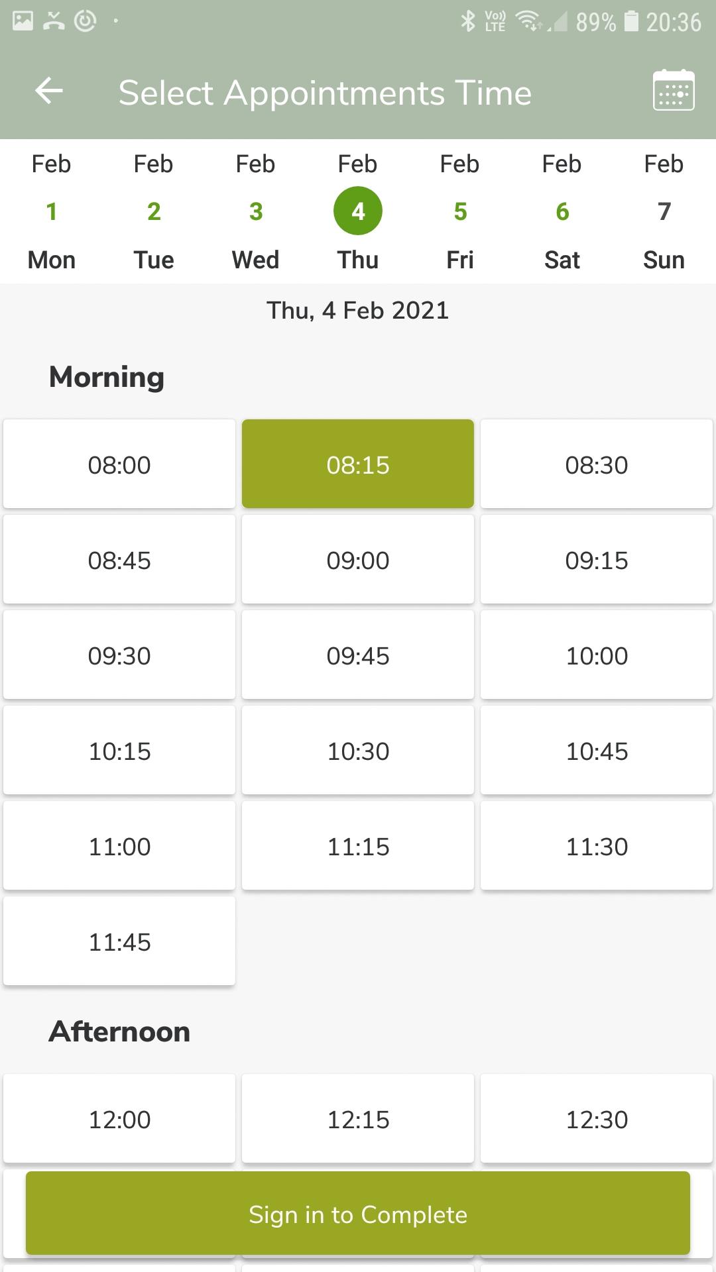Tap the 11:15 appointment slot
The image size is (716, 1272).
pyautogui.click(x=358, y=846)
